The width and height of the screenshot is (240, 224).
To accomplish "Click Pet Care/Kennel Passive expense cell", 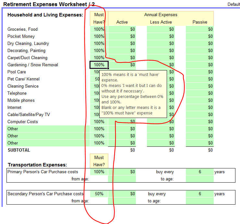I will (x=199, y=79).
